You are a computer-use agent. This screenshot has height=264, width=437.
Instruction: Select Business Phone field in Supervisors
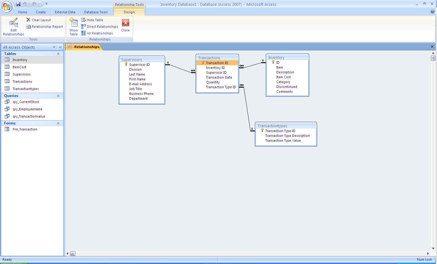[x=142, y=94]
